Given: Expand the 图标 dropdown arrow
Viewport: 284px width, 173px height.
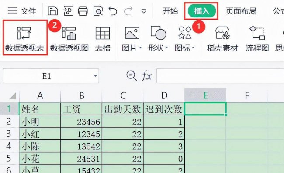Looking at the screenshot, I should pos(193,48).
